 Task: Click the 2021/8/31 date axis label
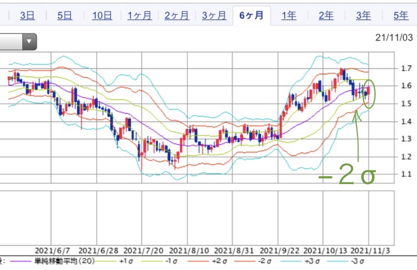click(x=234, y=251)
